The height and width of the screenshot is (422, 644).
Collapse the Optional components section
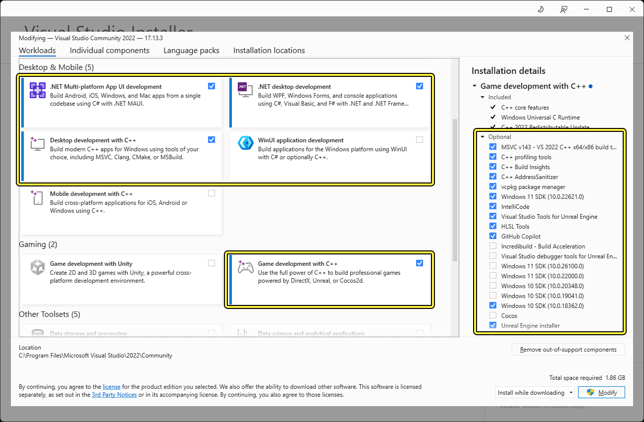482,136
